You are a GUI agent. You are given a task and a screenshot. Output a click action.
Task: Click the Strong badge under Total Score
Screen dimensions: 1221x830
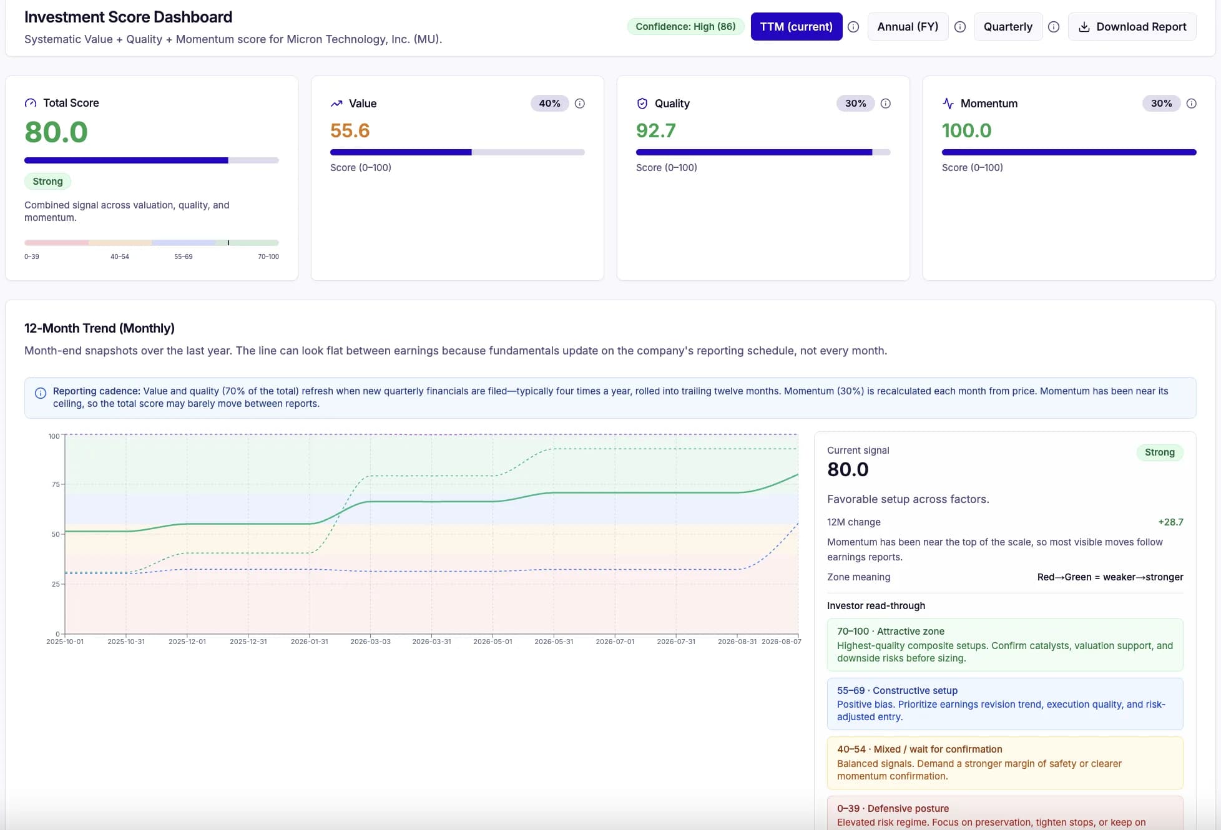click(x=47, y=182)
